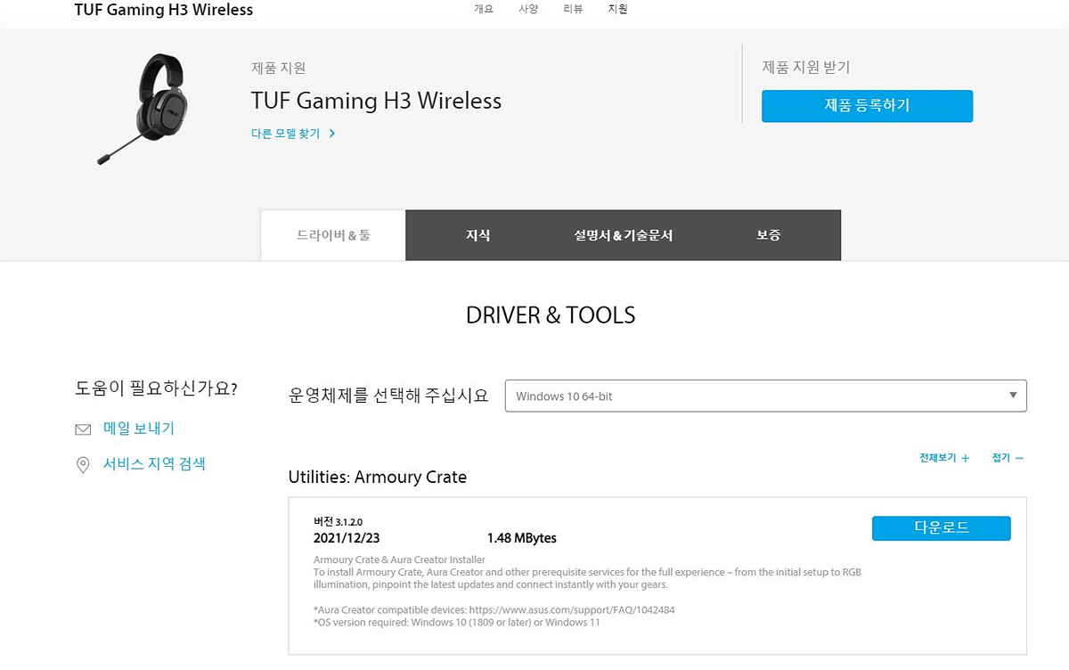Click the 메일 보내기 link
Image resolution: width=1069 pixels, height=670 pixels.
tap(139, 429)
